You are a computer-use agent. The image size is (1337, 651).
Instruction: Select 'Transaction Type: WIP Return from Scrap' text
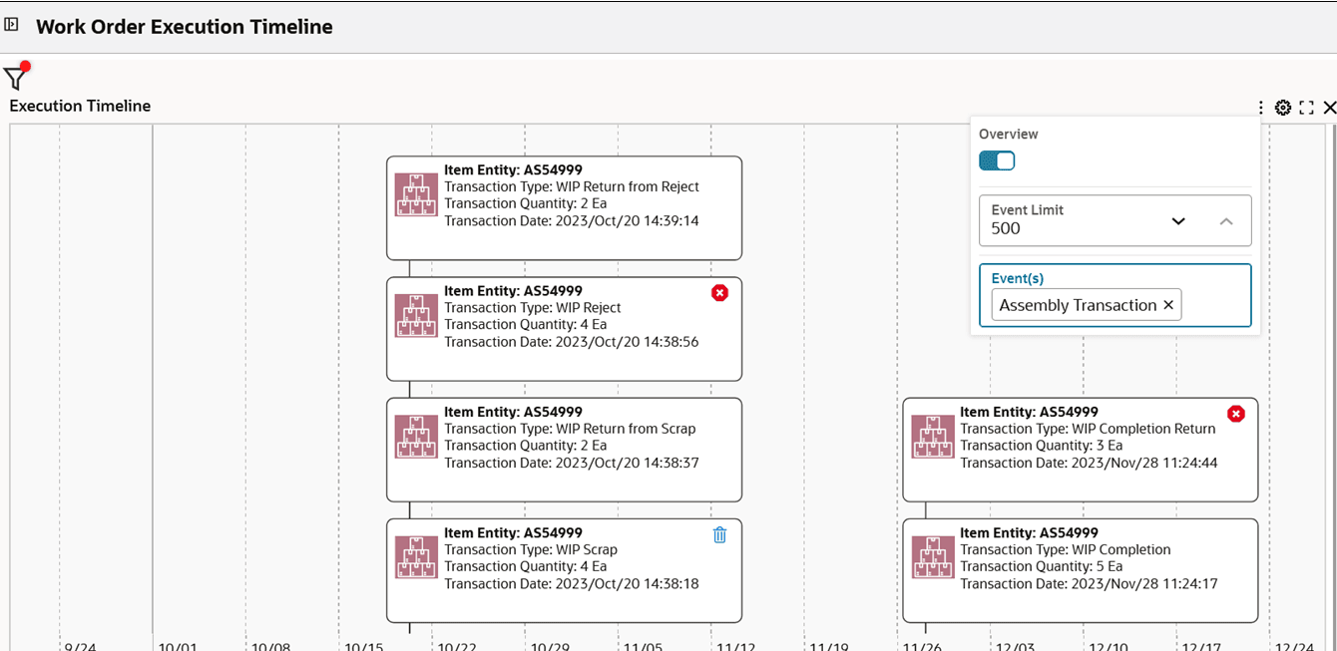coord(570,428)
